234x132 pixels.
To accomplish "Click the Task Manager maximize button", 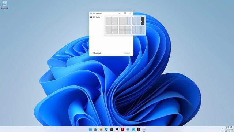I will pyautogui.click(x=125, y=13).
